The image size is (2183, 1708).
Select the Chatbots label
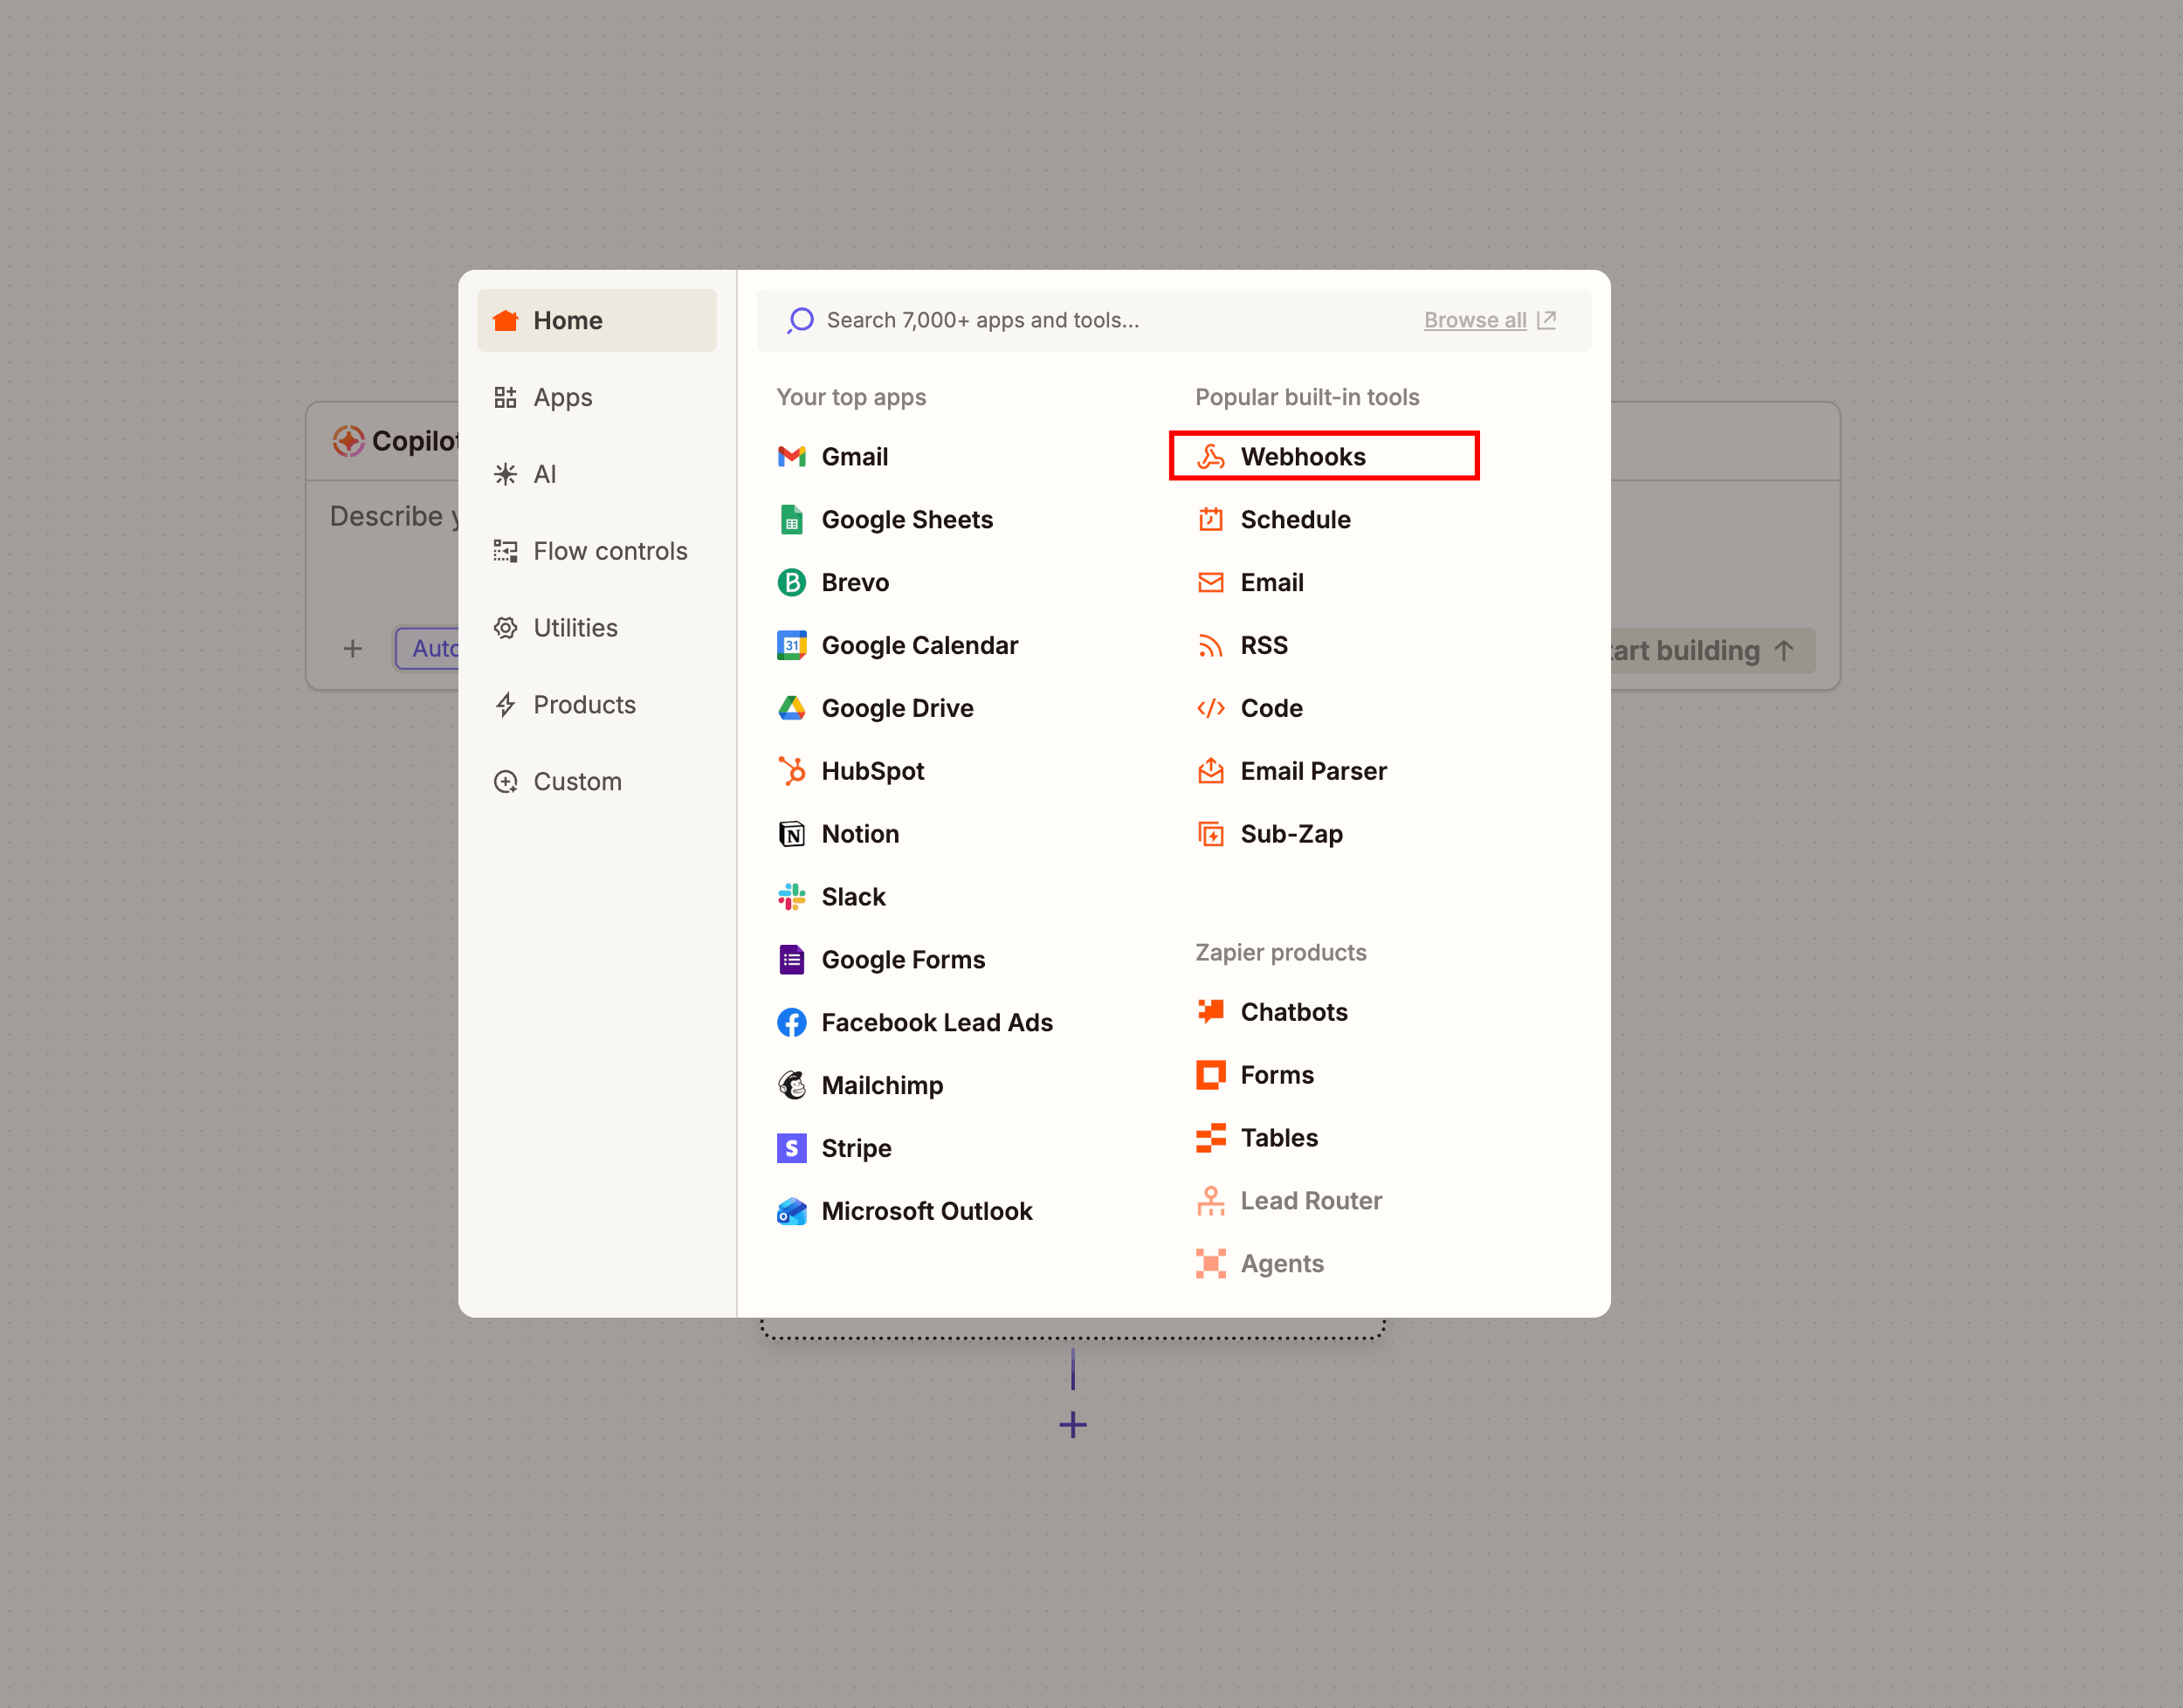1294,1012
